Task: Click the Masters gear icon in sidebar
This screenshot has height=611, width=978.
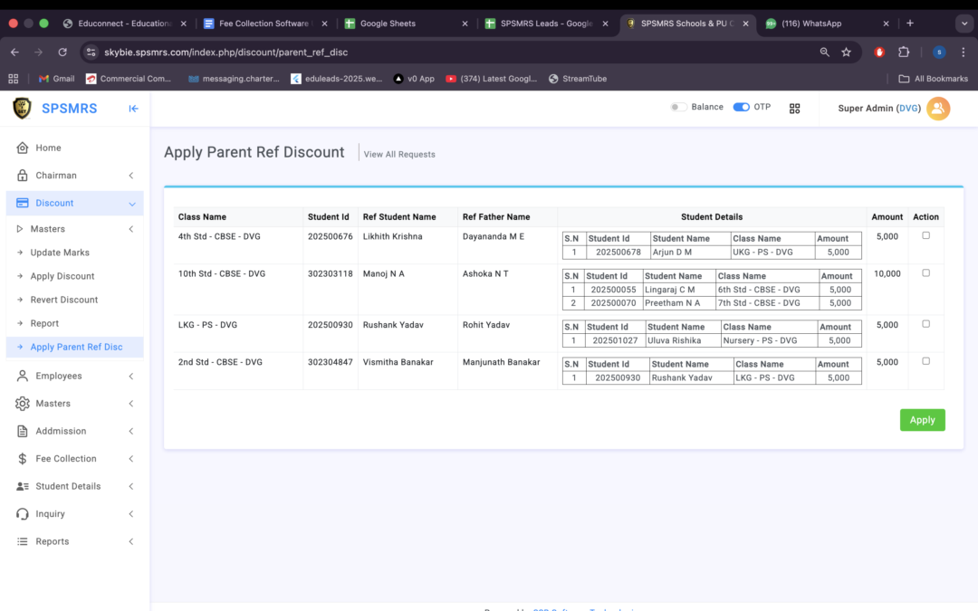Action: [x=23, y=404]
